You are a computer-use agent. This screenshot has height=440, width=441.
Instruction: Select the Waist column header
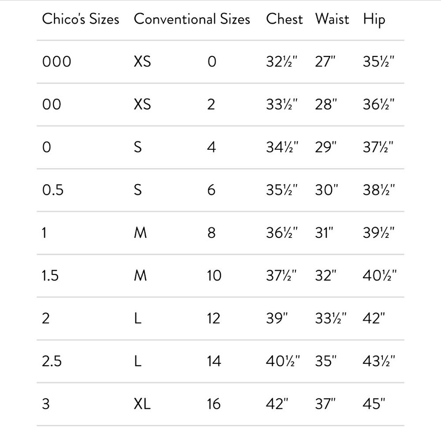pos(332,19)
